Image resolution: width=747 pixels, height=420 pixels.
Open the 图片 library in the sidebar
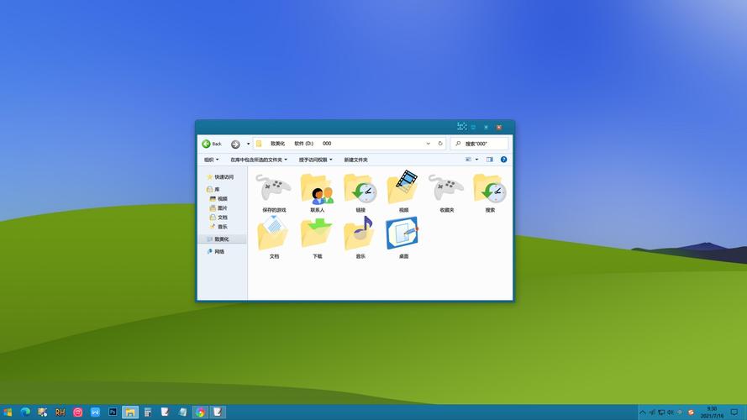[x=218, y=208]
